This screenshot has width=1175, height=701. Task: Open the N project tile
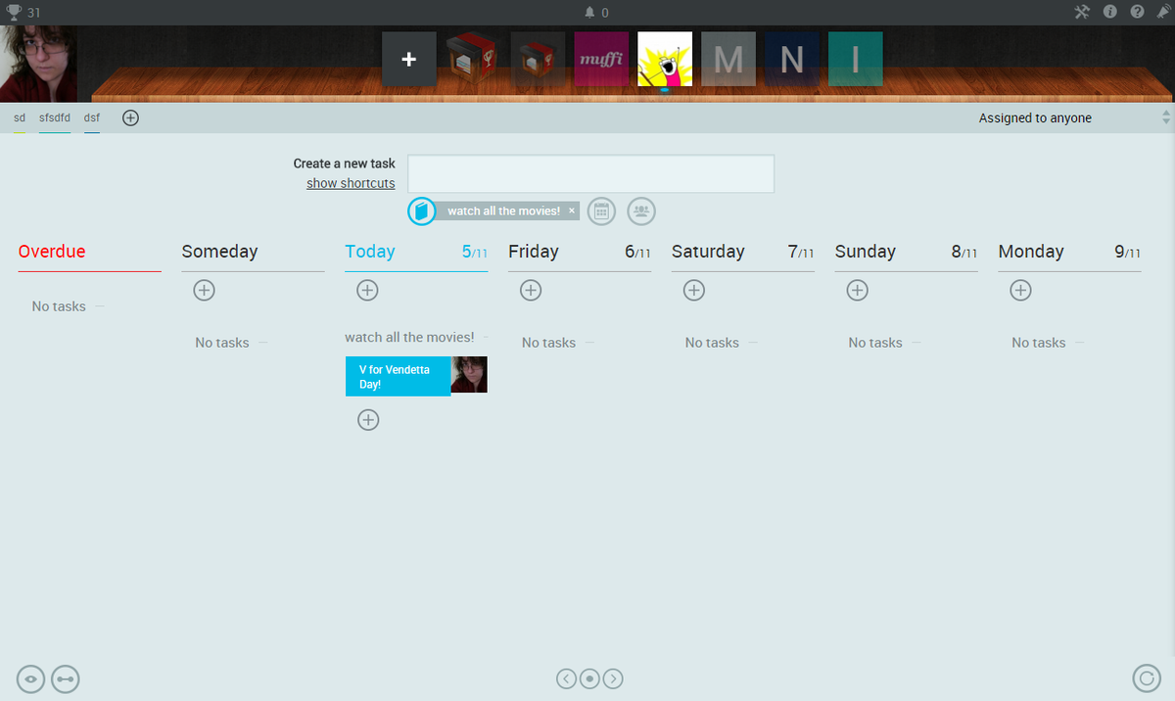click(792, 59)
